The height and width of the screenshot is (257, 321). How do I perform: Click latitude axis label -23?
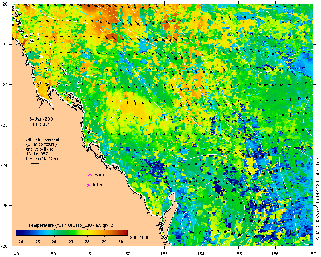click(4, 125)
